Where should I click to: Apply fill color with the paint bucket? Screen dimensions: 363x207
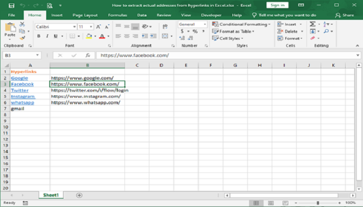tap(89, 36)
